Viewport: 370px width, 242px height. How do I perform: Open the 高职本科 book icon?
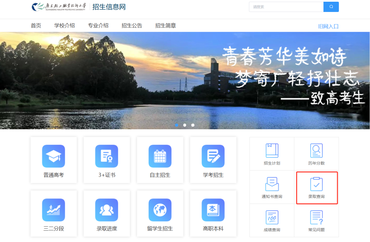[x=213, y=210]
